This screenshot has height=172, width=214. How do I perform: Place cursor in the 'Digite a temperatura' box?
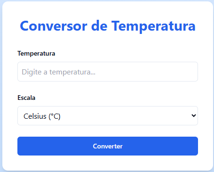pyautogui.click(x=108, y=72)
